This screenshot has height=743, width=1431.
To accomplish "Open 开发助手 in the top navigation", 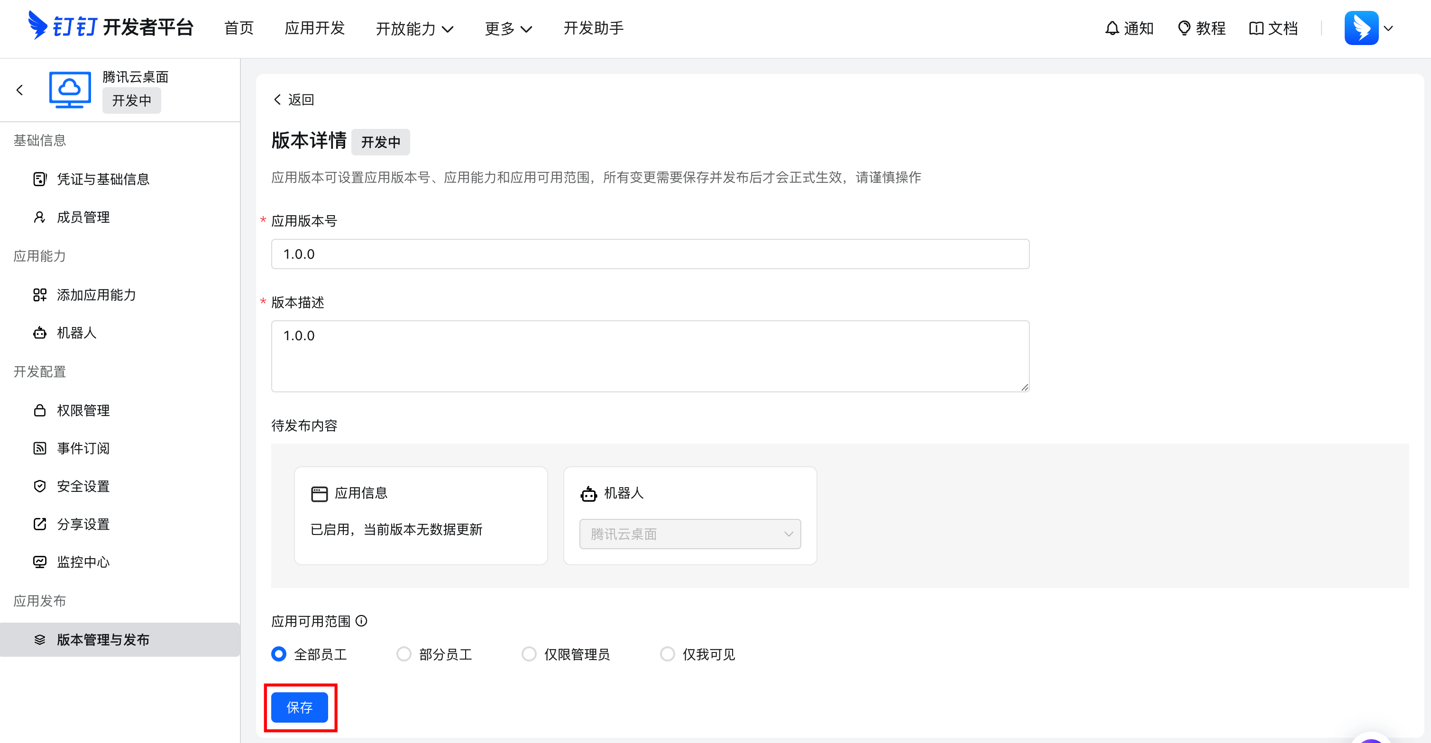I will [593, 28].
